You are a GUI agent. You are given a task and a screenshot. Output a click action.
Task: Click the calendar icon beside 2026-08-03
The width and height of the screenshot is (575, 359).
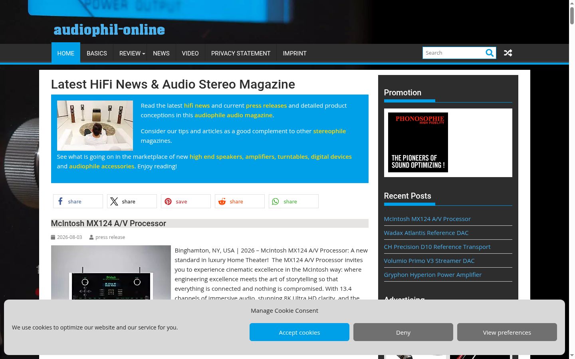pyautogui.click(x=53, y=237)
